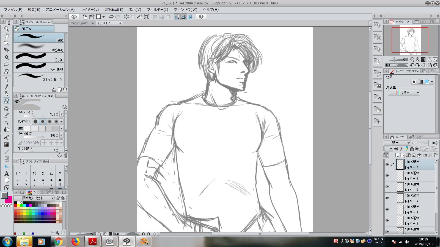
Task: Open the 表現色 カラー dropdown
Action: coord(404,93)
